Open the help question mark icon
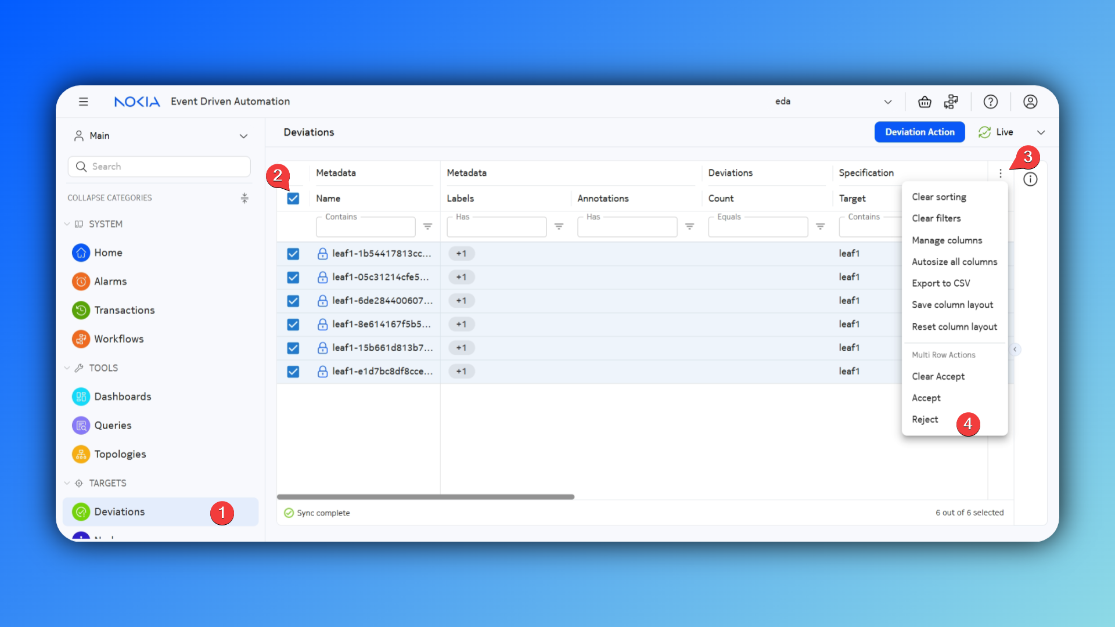Viewport: 1115px width, 627px height. tap(990, 102)
